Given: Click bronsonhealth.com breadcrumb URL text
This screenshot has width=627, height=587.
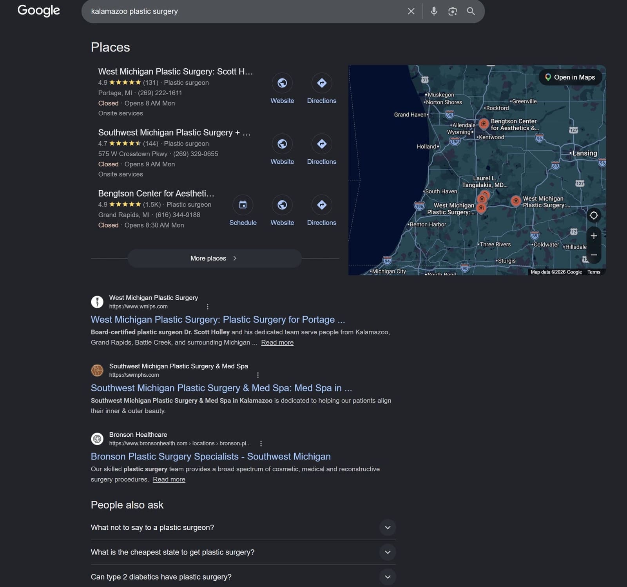Looking at the screenshot, I should point(180,443).
